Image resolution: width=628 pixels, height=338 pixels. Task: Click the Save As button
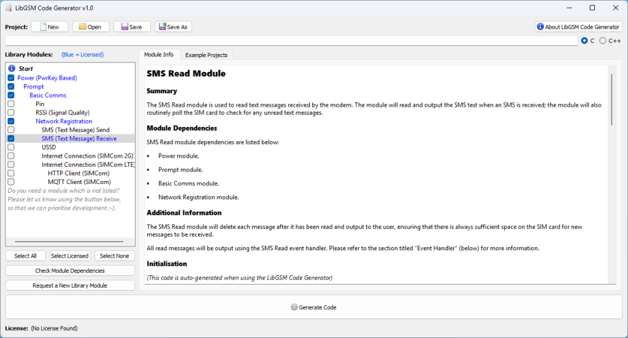coord(173,27)
